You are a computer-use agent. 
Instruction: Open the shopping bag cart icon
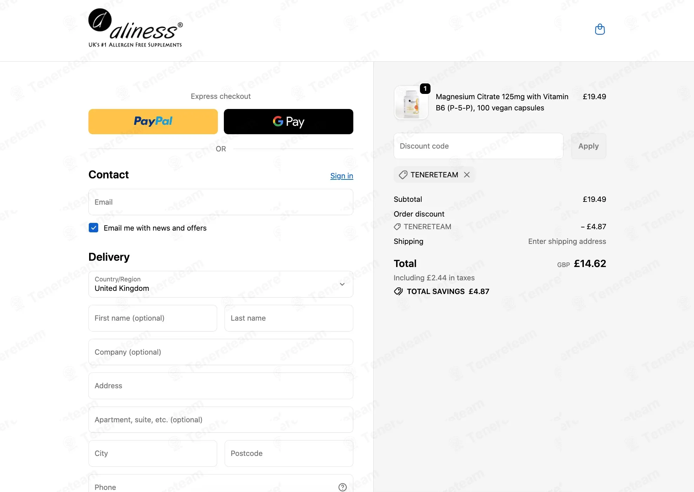pyautogui.click(x=600, y=29)
